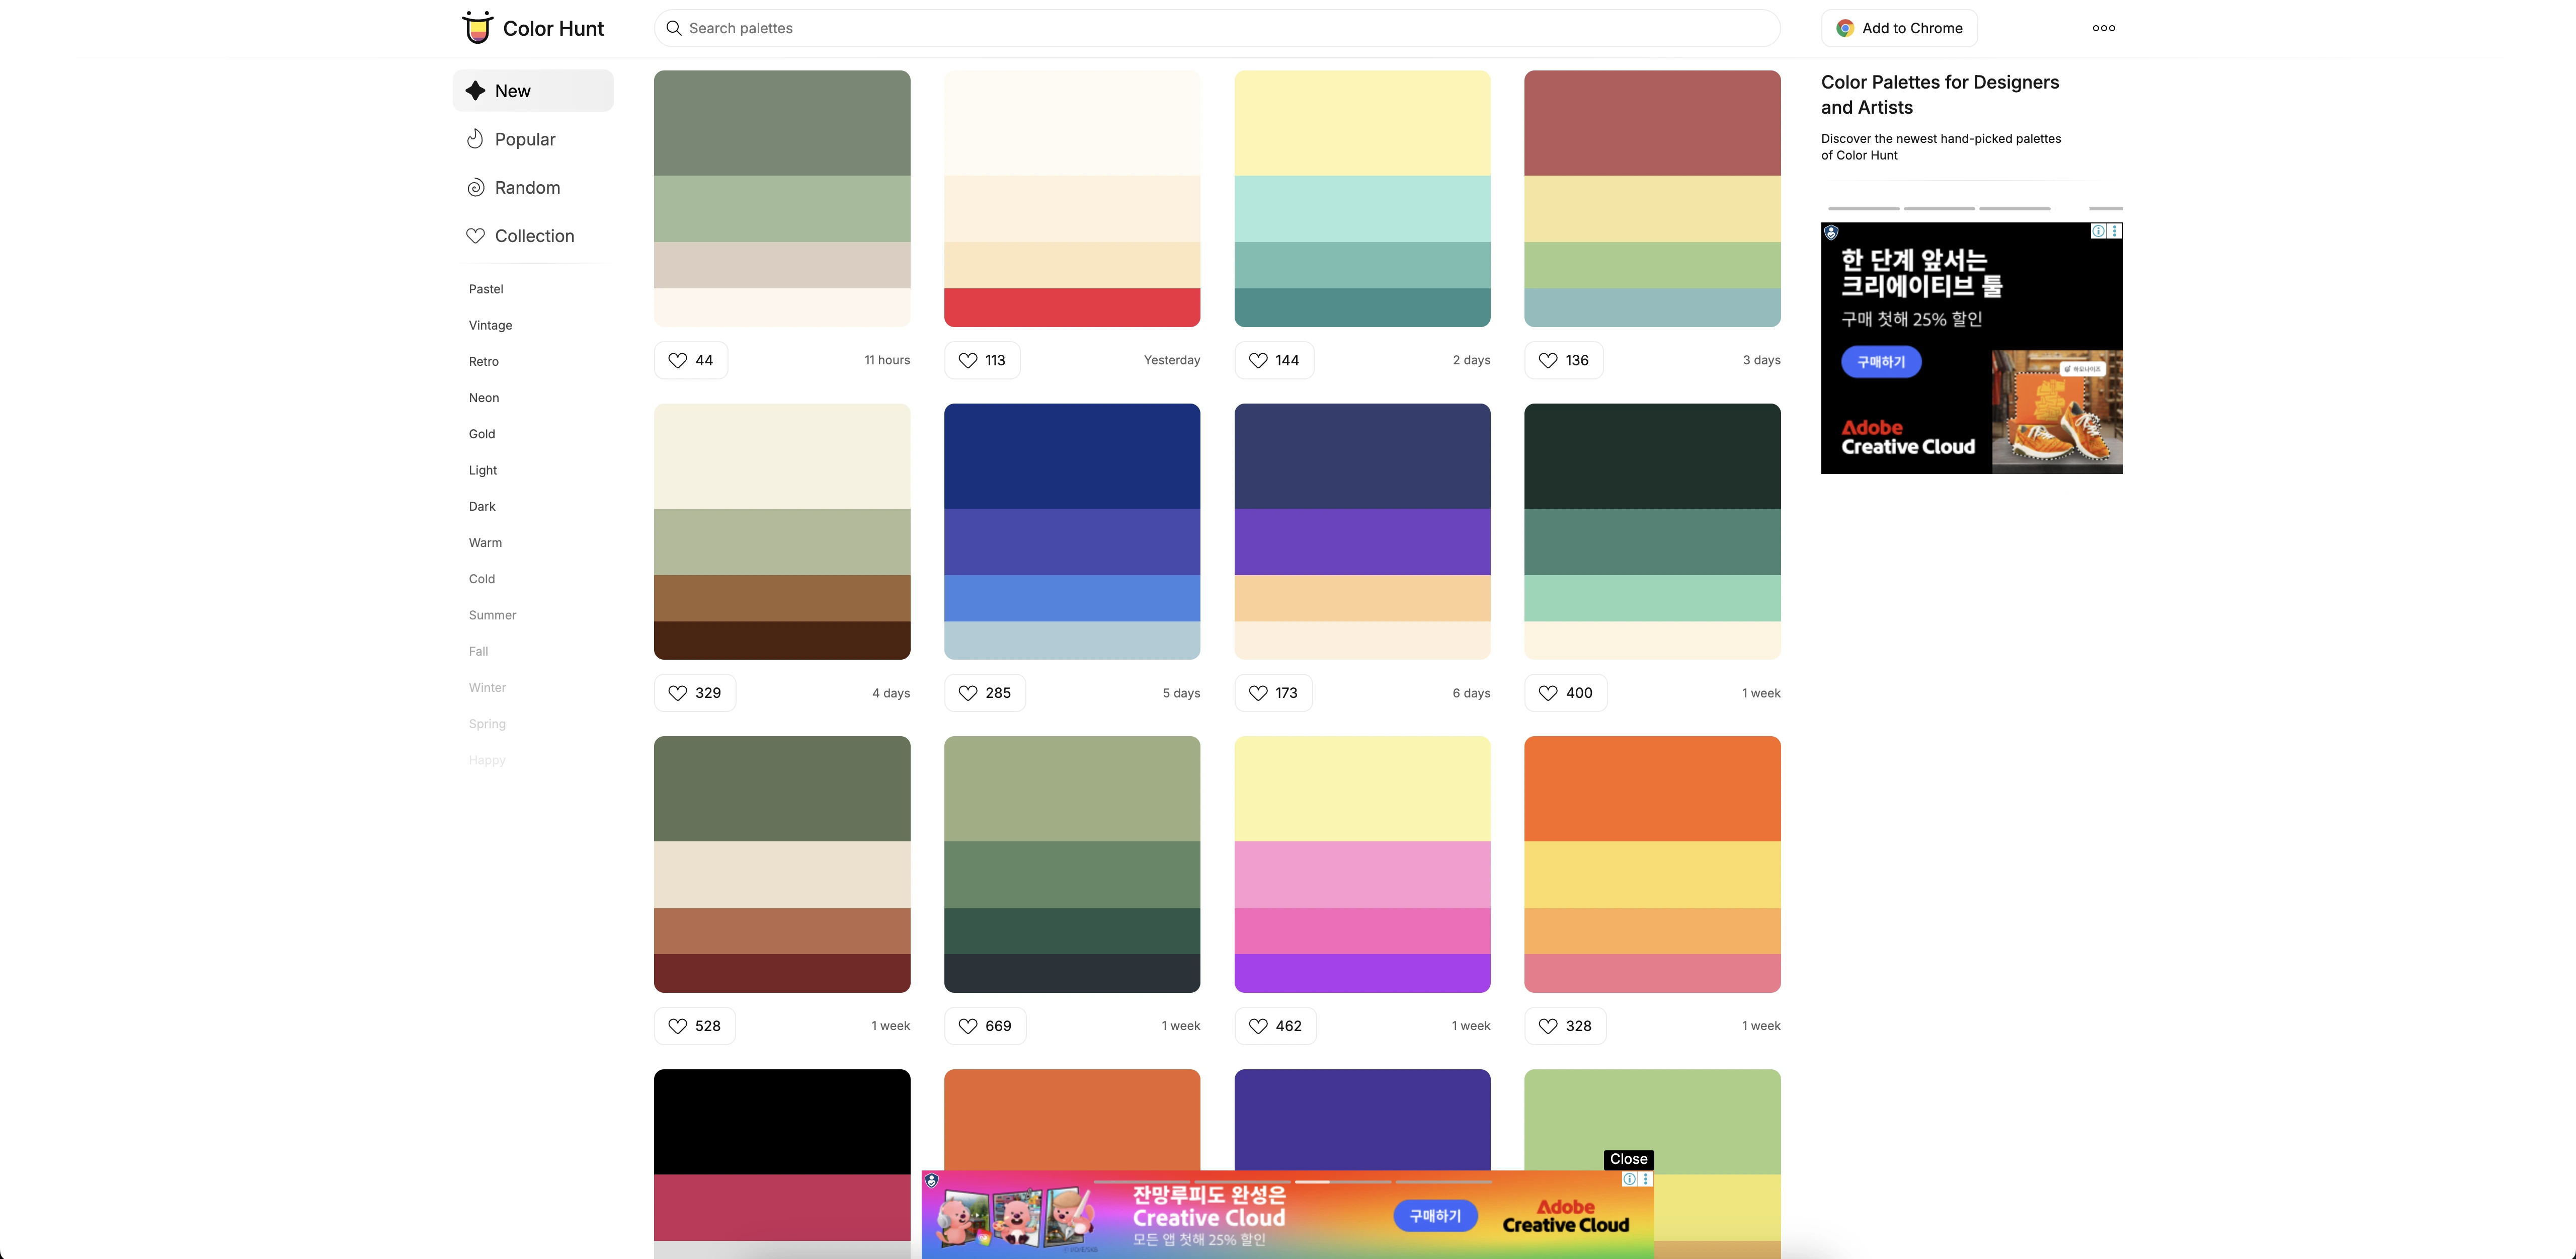
Task: Choose the Winter tag
Action: pos(487,688)
